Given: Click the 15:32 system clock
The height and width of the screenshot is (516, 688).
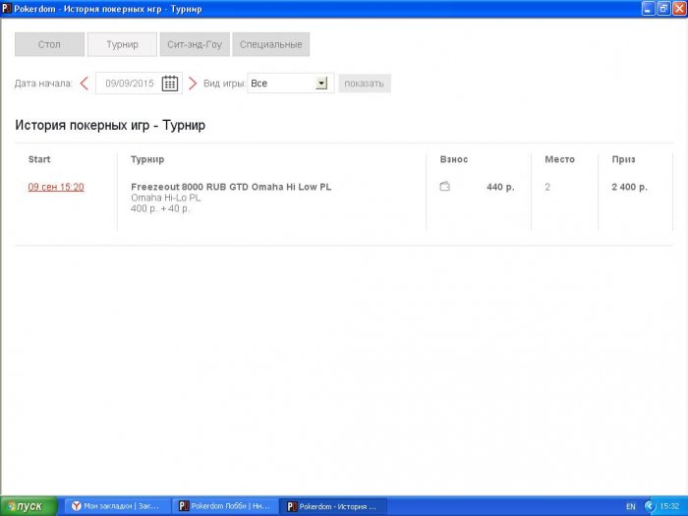Looking at the screenshot, I should (x=669, y=506).
